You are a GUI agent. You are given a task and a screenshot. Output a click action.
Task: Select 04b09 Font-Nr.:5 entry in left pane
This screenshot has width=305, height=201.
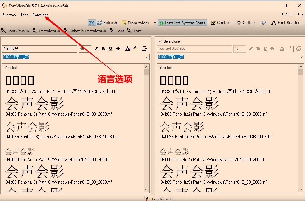coord(59,182)
